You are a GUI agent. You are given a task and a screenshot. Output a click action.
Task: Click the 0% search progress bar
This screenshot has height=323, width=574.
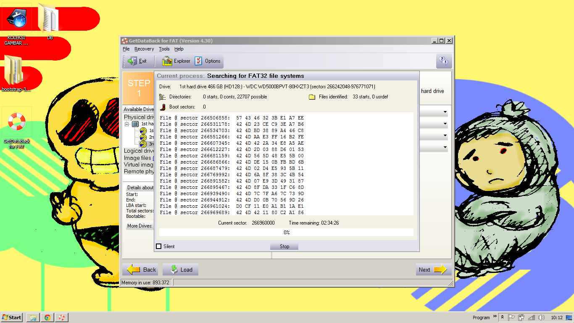[286, 232]
